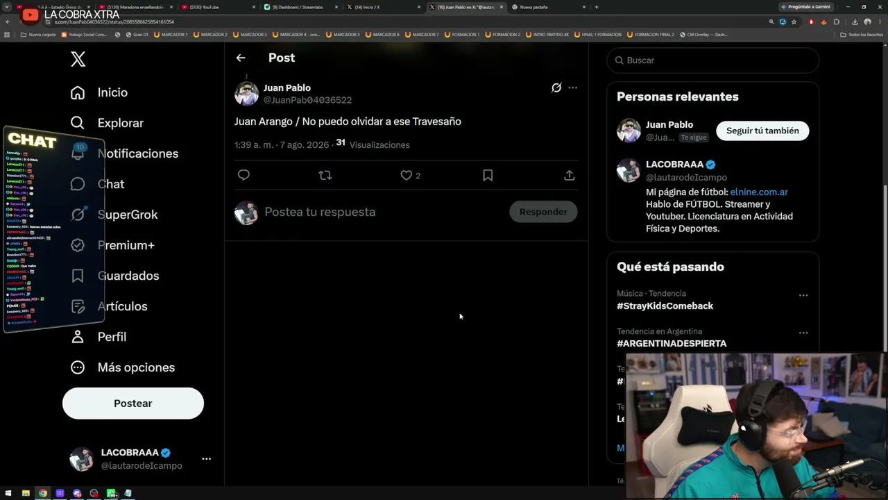Click the house icon next to Inicio

tap(78, 92)
